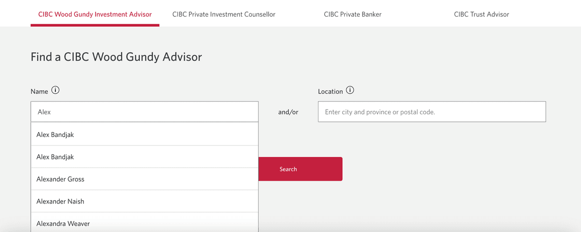581x232 pixels.
Task: Switch to CIBC Private Investment Counsellor tab
Action: 224,15
